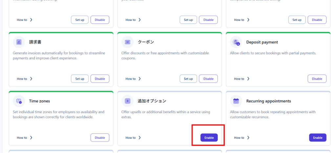Disable the Deposit payment feature

317,79
